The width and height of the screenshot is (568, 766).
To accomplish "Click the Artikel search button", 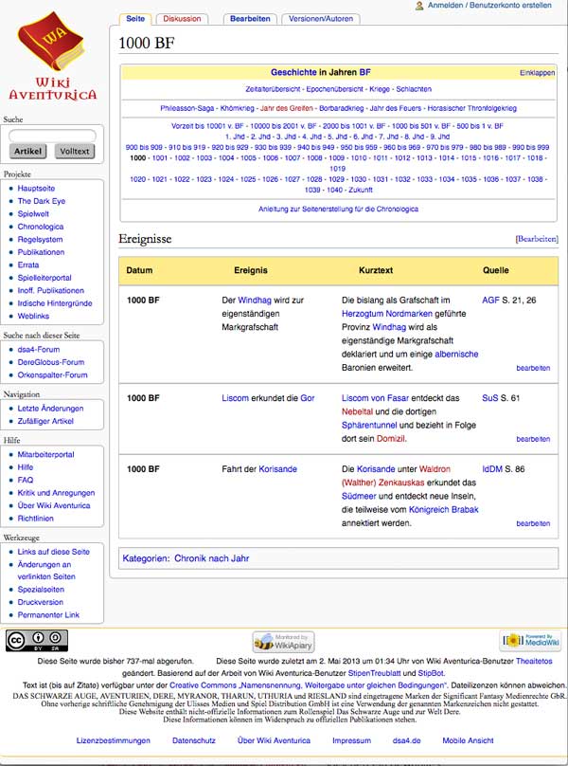I will click(27, 151).
